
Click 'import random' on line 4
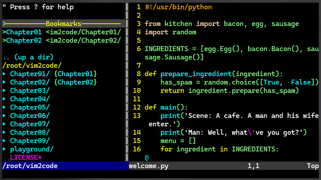pyautogui.click(x=171, y=32)
